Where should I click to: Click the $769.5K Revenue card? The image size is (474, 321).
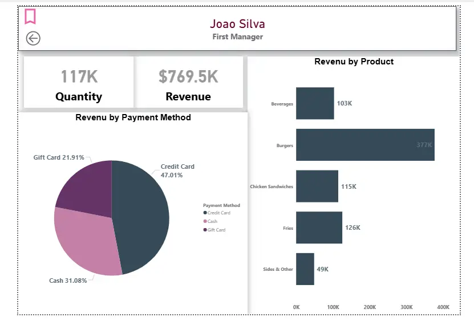pyautogui.click(x=188, y=82)
